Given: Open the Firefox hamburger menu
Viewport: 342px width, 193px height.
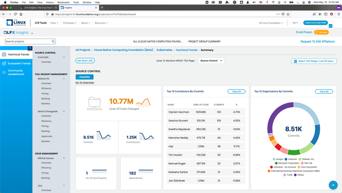Looking at the screenshot, I should [x=339, y=14].
